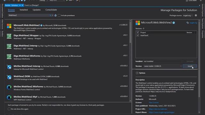Image resolution: width=205 pixels, height=115 pixels.
Task: Click scroll-down arrow of package list
Action: (130, 101)
